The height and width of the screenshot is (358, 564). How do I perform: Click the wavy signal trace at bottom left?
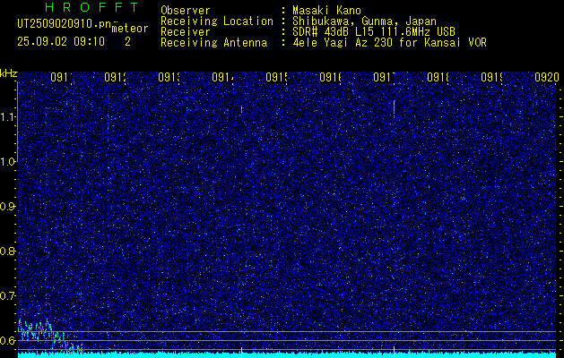coord(49,336)
